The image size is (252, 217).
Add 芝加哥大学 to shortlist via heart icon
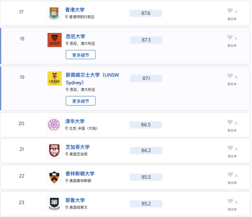(x=230, y=148)
